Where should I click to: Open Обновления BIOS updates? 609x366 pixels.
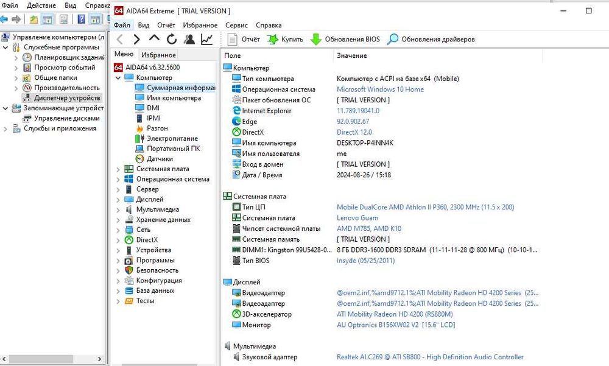(x=345, y=39)
